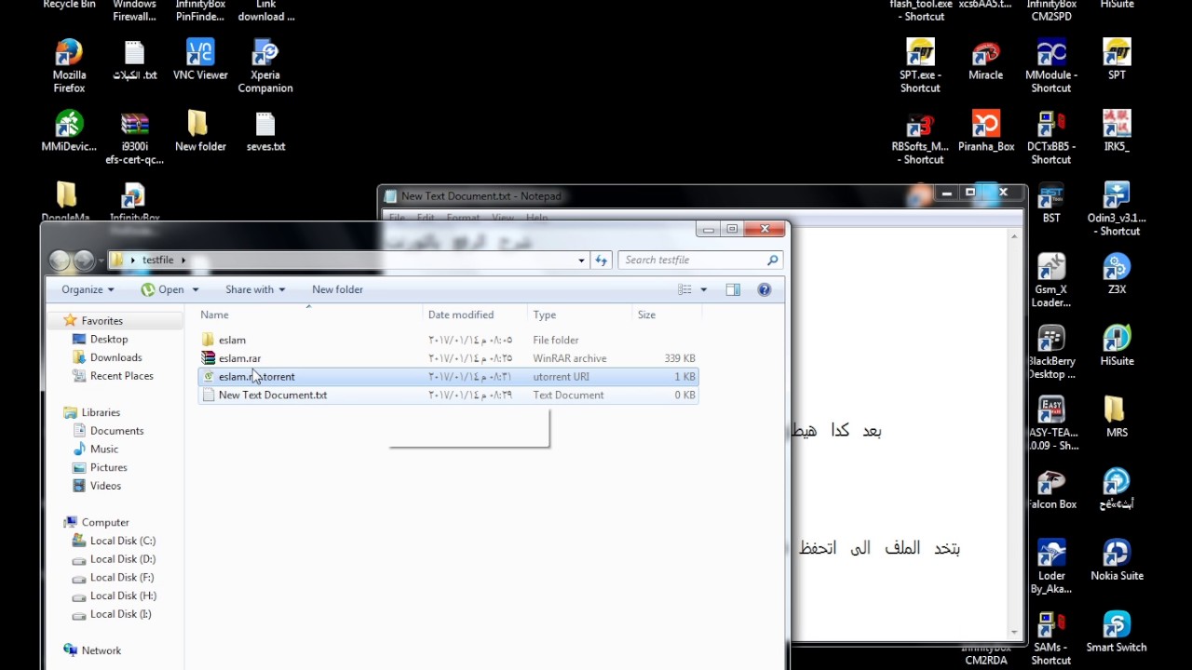Launch Odin3 Shortcut desktop icon

click(1117, 209)
